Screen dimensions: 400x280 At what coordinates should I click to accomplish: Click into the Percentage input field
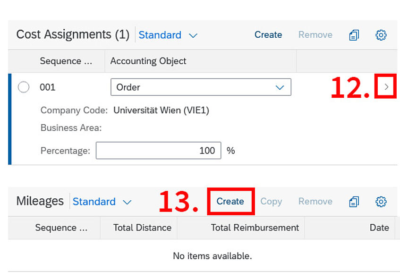pyautogui.click(x=158, y=151)
